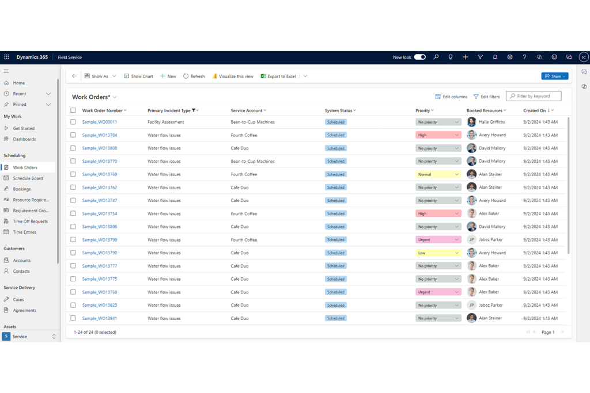
Task: Select checkbox for Sample_WO13769
Action: pos(73,174)
